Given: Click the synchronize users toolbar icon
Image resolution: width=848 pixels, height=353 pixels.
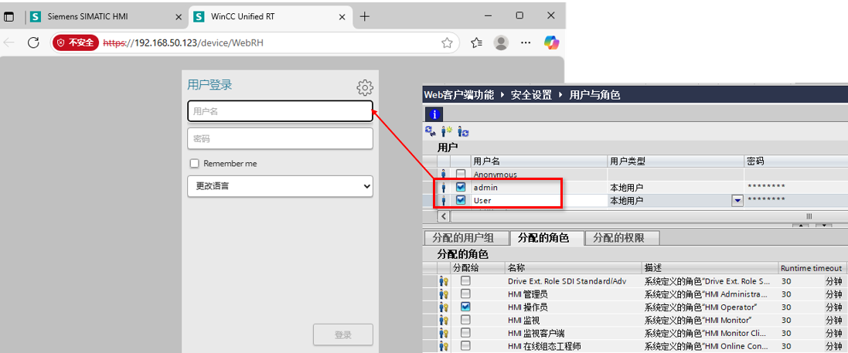Looking at the screenshot, I should [431, 131].
